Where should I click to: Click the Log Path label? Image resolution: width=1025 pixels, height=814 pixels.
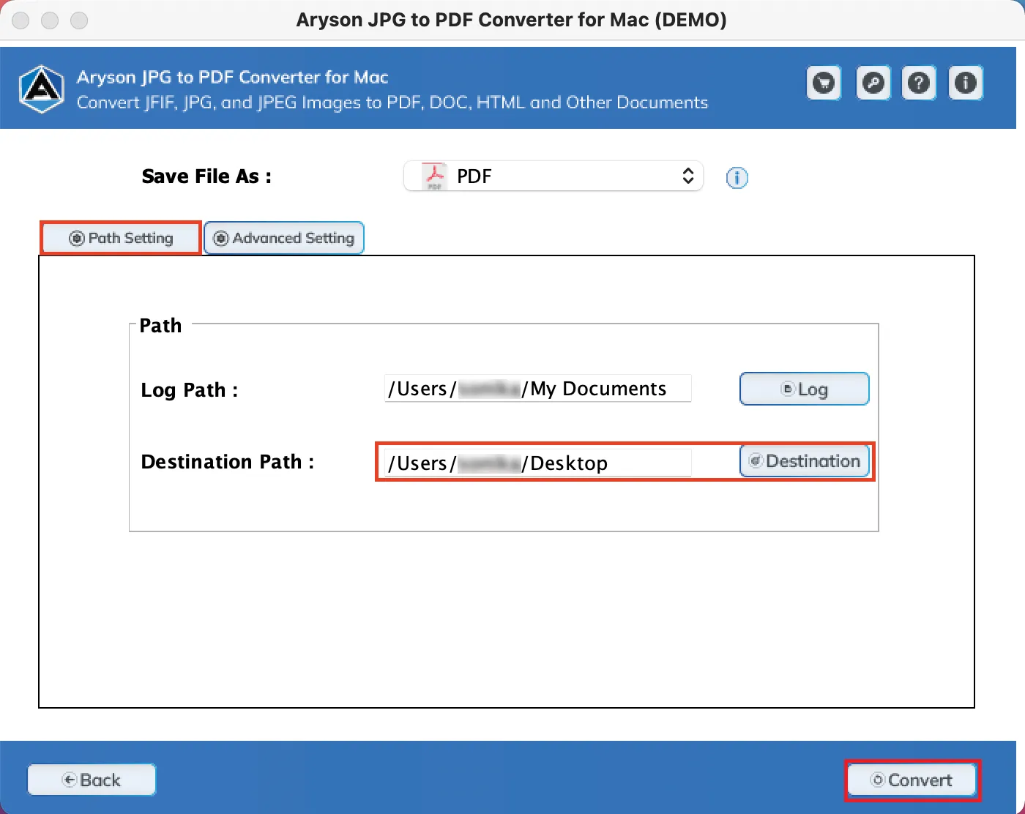[190, 390]
